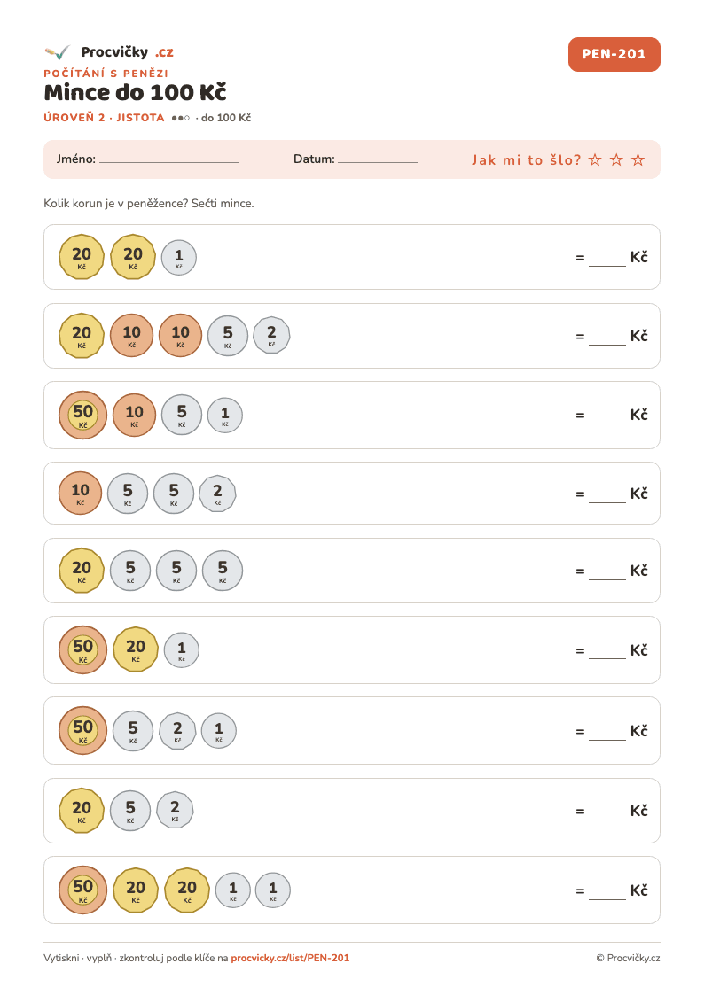Click the 20 Kč coin in the fifth row

pos(82,571)
